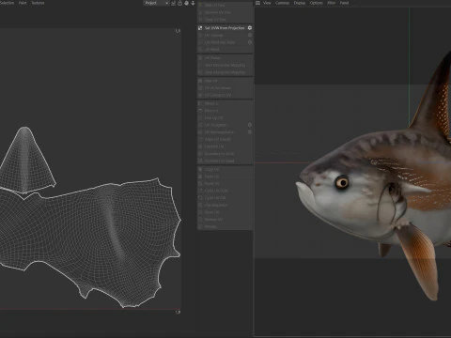Click the round icon right of the lock
Viewport: 451px width, 338px height.
pos(186,3)
